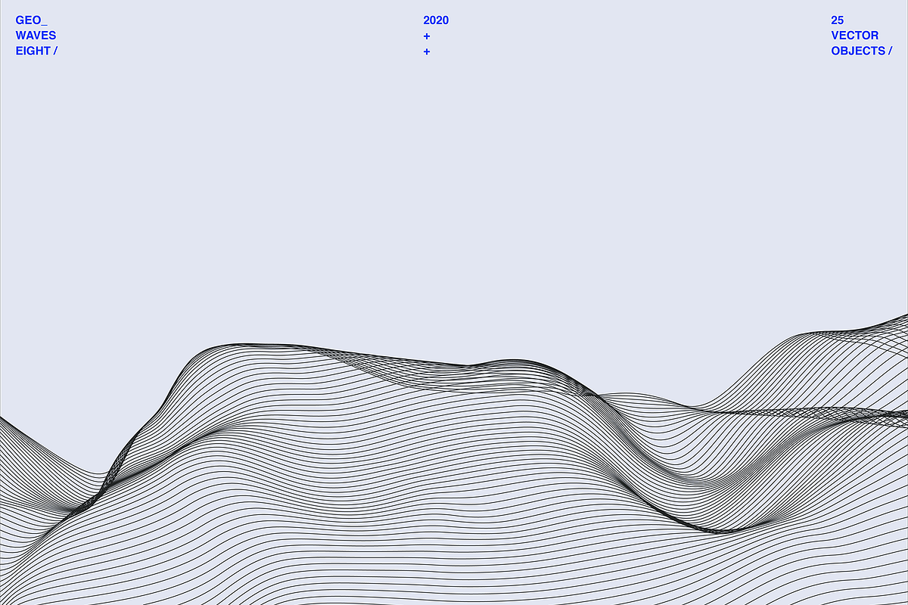
Task: Click the lower plus sign under '2020'
Action: pyautogui.click(x=427, y=51)
